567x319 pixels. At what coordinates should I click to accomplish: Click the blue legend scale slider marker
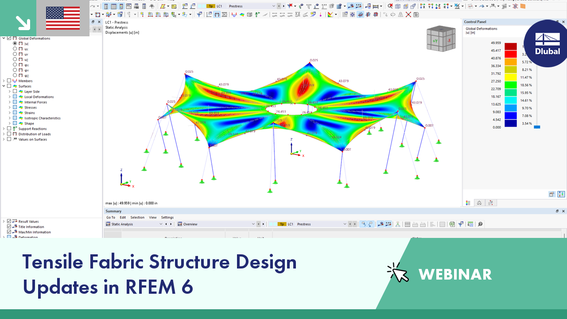click(x=537, y=127)
